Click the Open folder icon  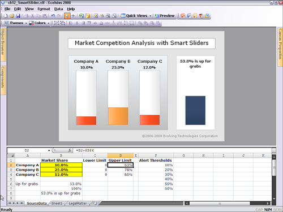click(12, 16)
